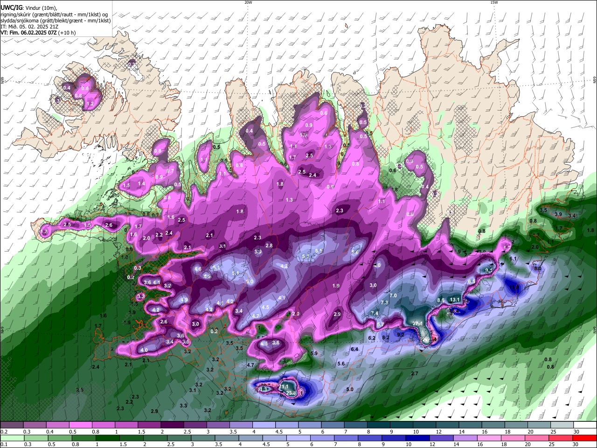Click the grey-purple 0.2 swatch in upper legend row
Screen dimensions: 597x448
(x=12, y=425)
